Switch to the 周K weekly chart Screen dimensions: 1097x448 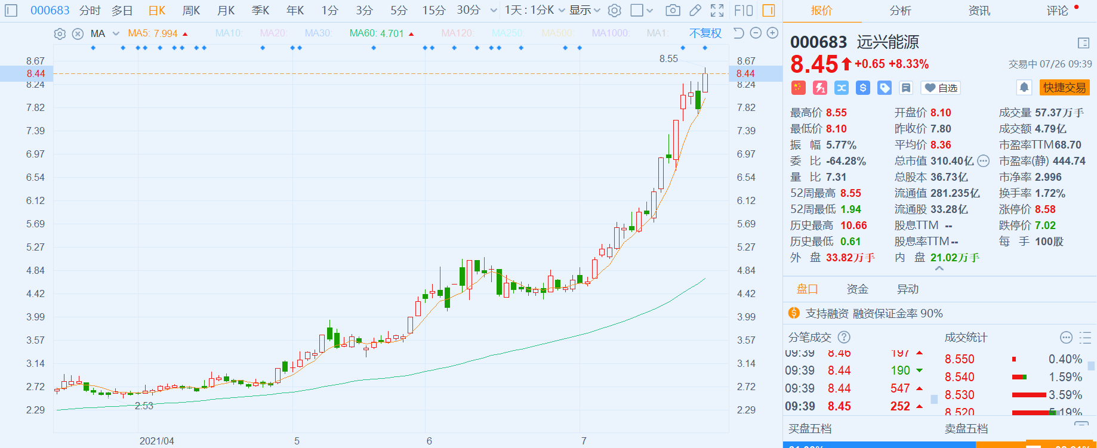click(191, 10)
